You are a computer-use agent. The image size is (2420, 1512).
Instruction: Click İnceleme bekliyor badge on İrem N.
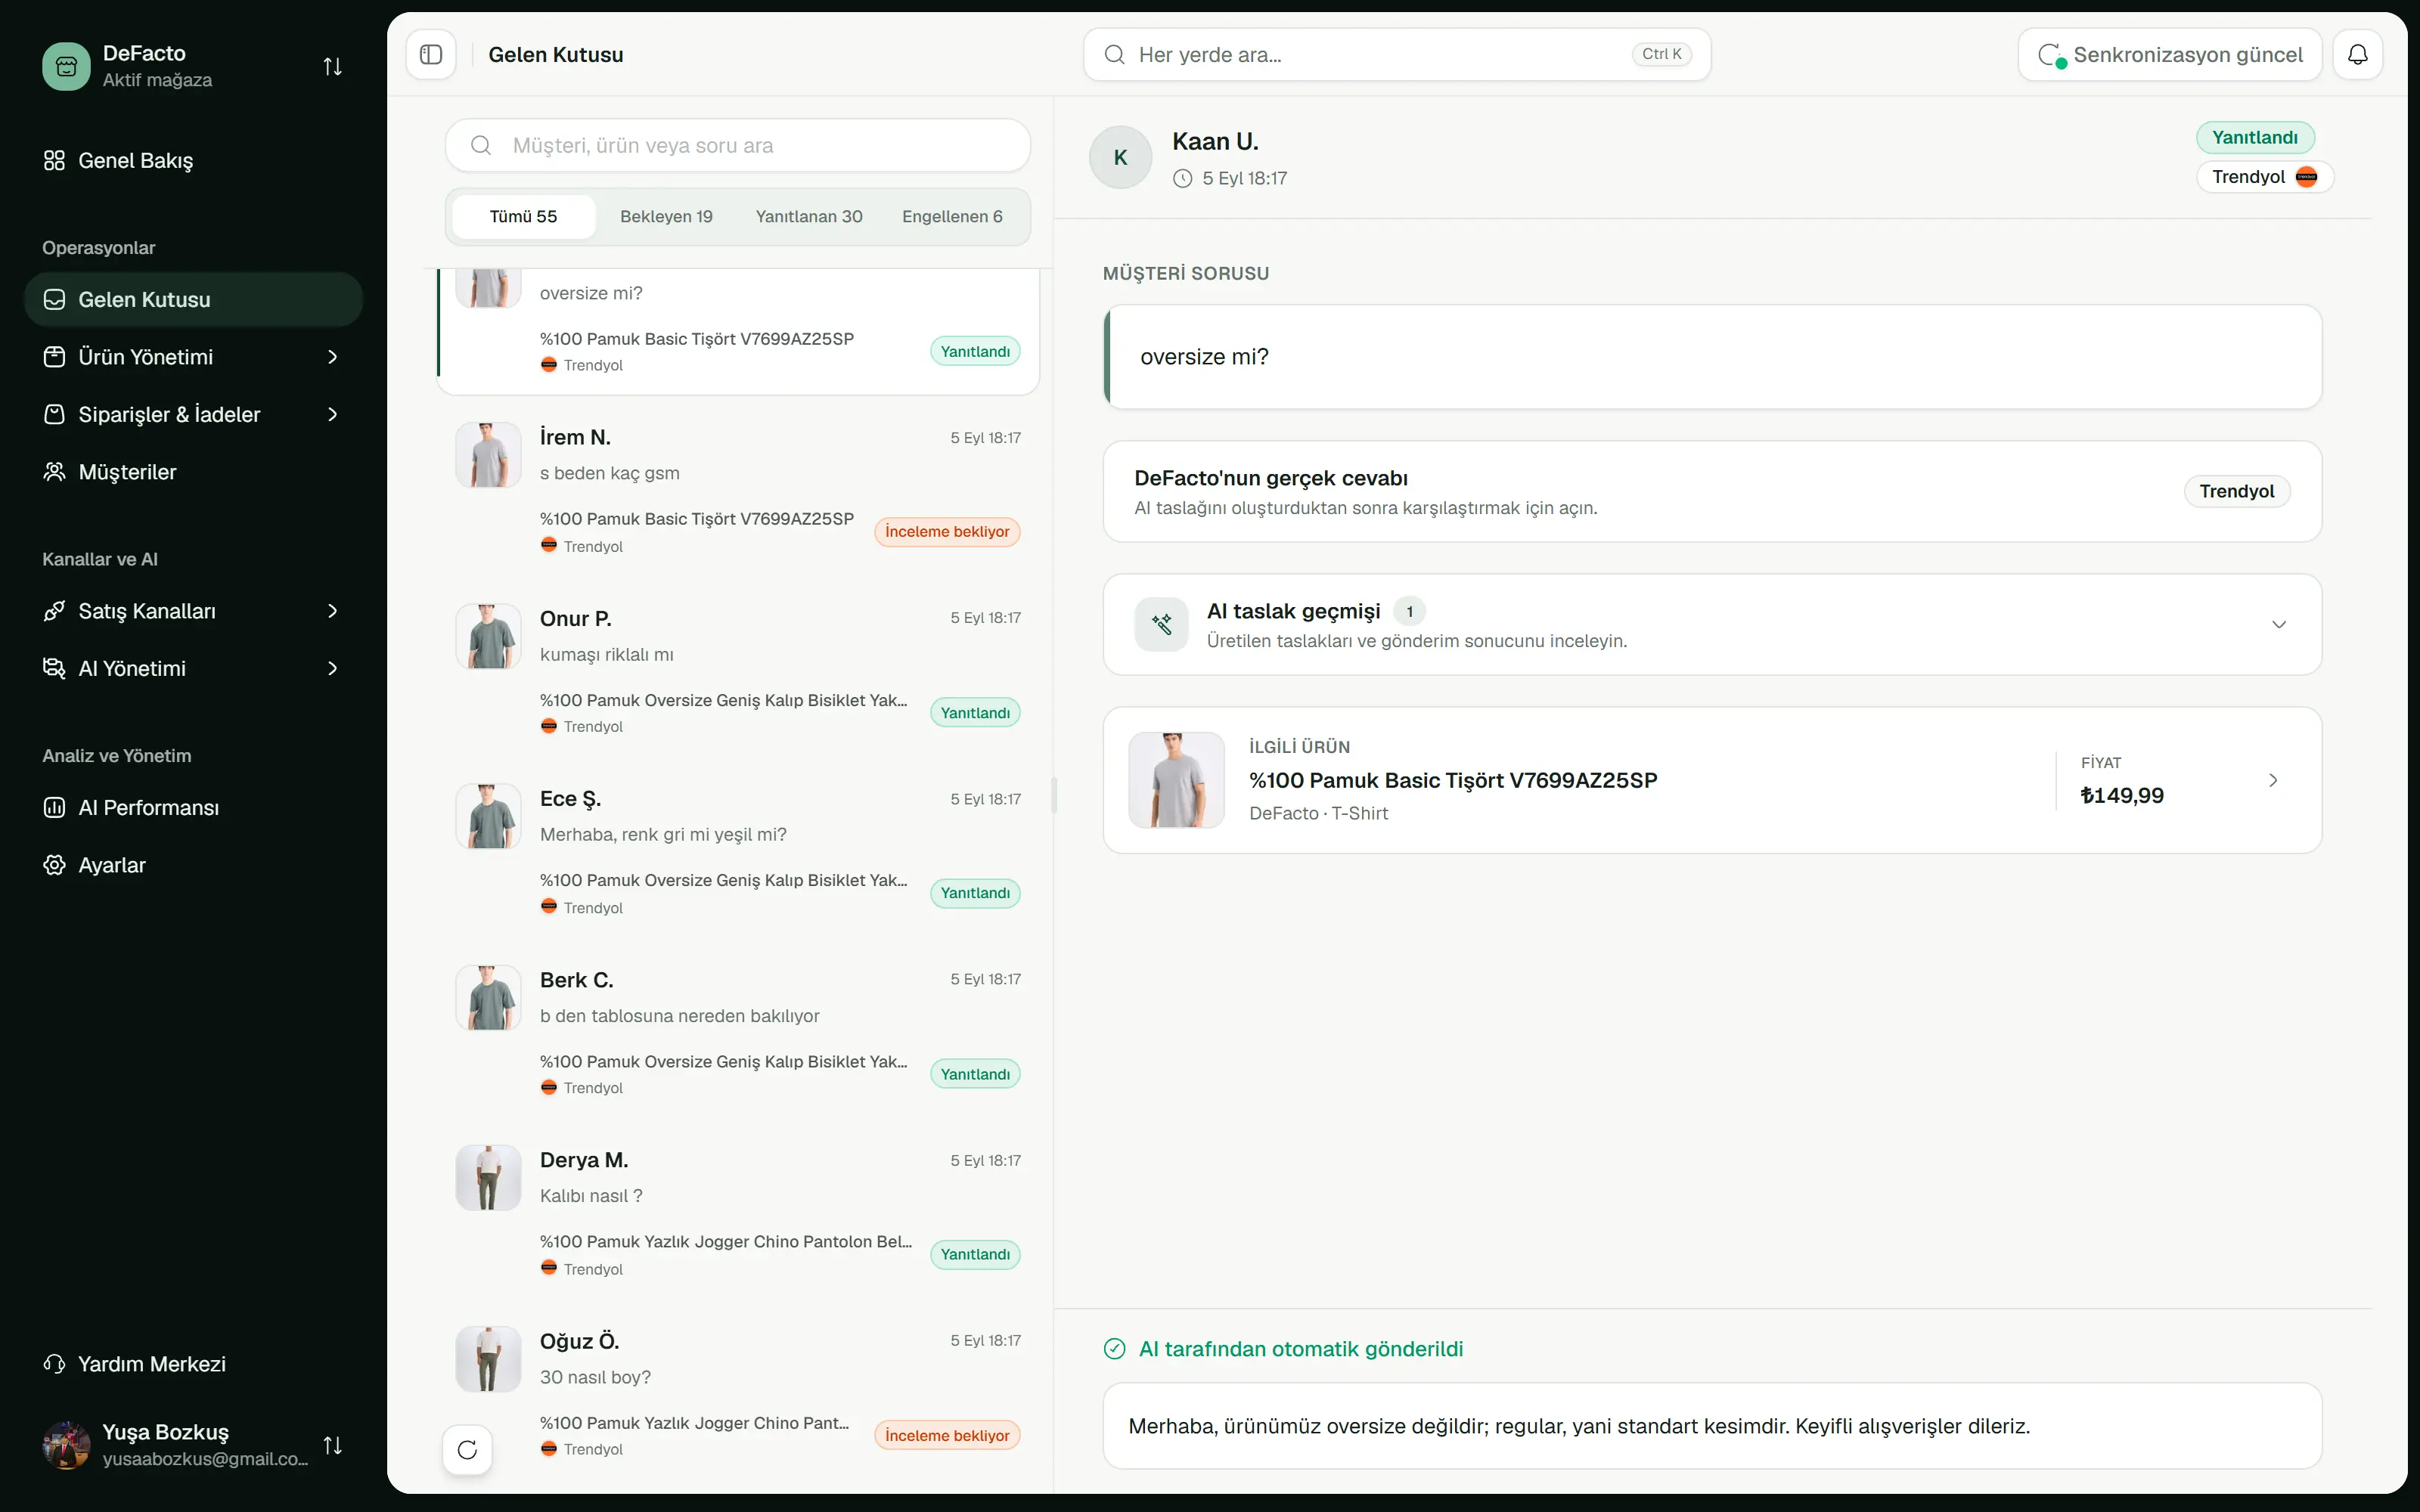point(947,532)
